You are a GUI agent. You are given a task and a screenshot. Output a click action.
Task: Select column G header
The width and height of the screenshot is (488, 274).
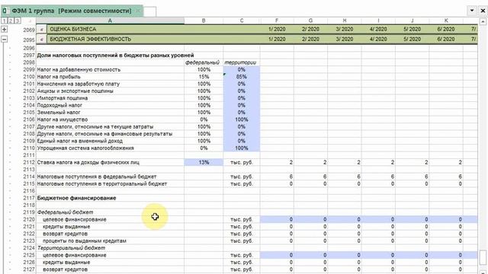310,21
